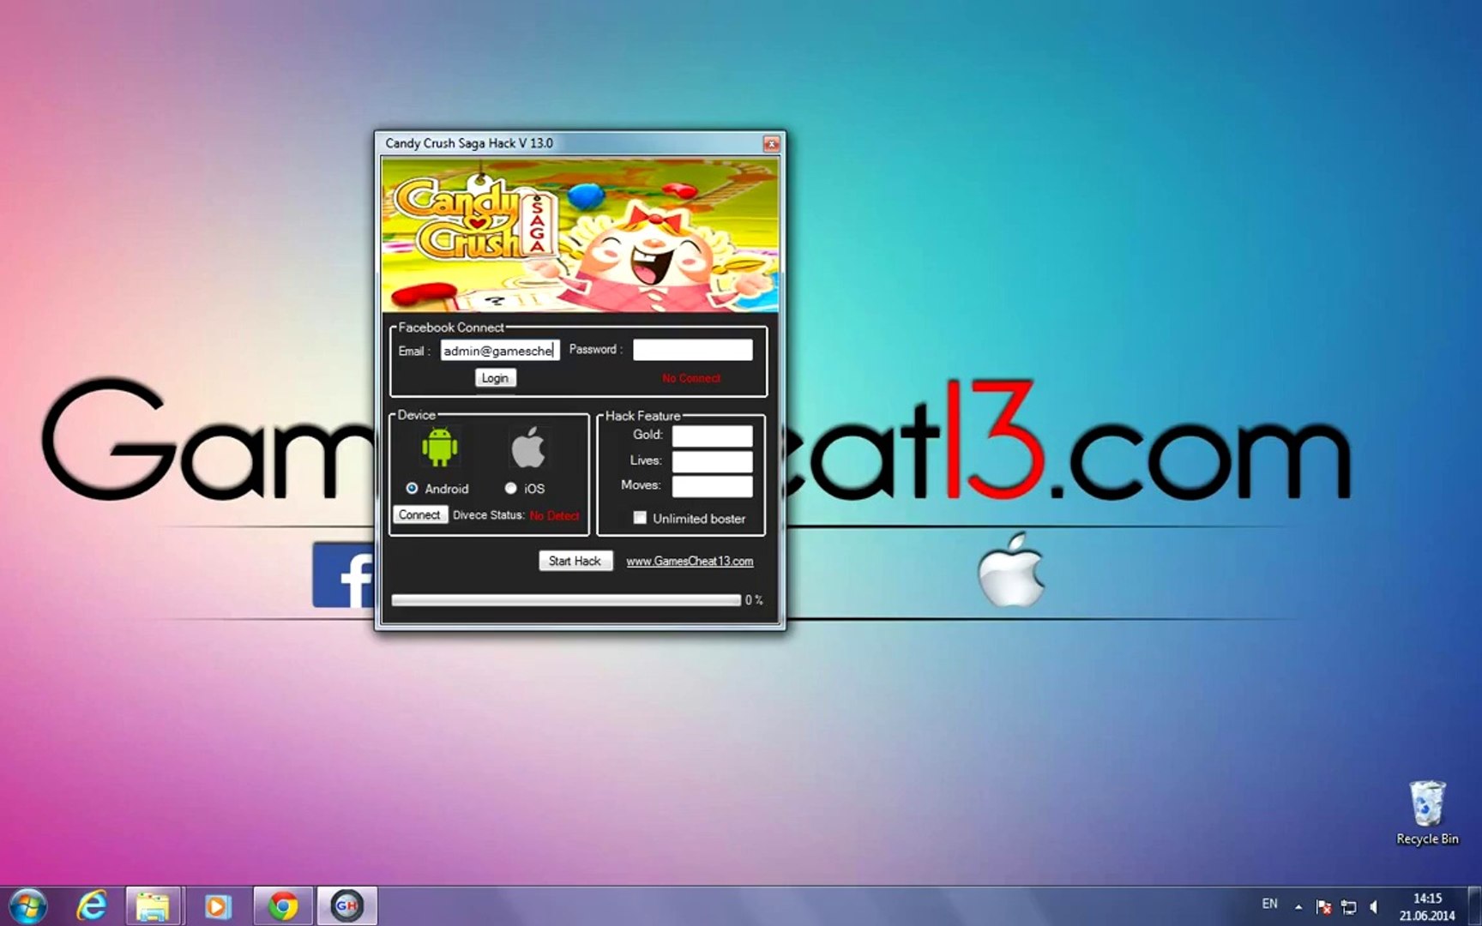Open the Windows Start menu
Viewport: 1482px width, 926px height.
pos(27,906)
